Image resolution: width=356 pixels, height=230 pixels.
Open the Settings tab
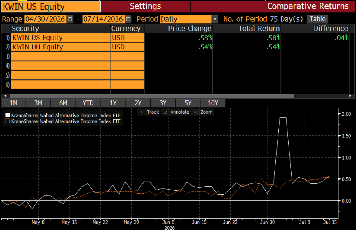tap(145, 6)
